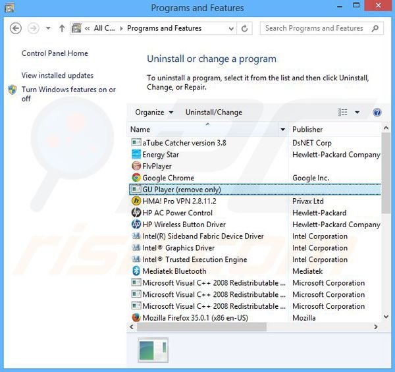This screenshot has width=395, height=372.
Task: Select the GU Player program icon
Action: coord(136,189)
